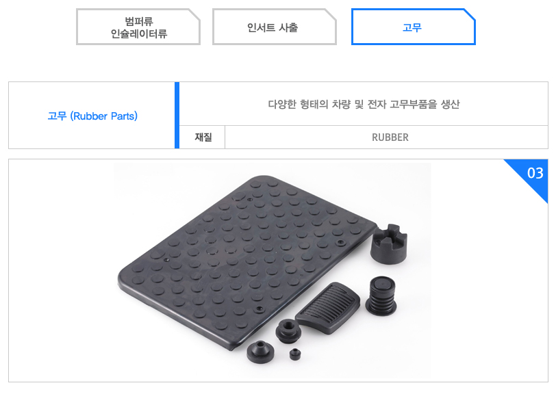Click the smallest rubber grommet
The height and width of the screenshot is (394, 556).
[295, 354]
